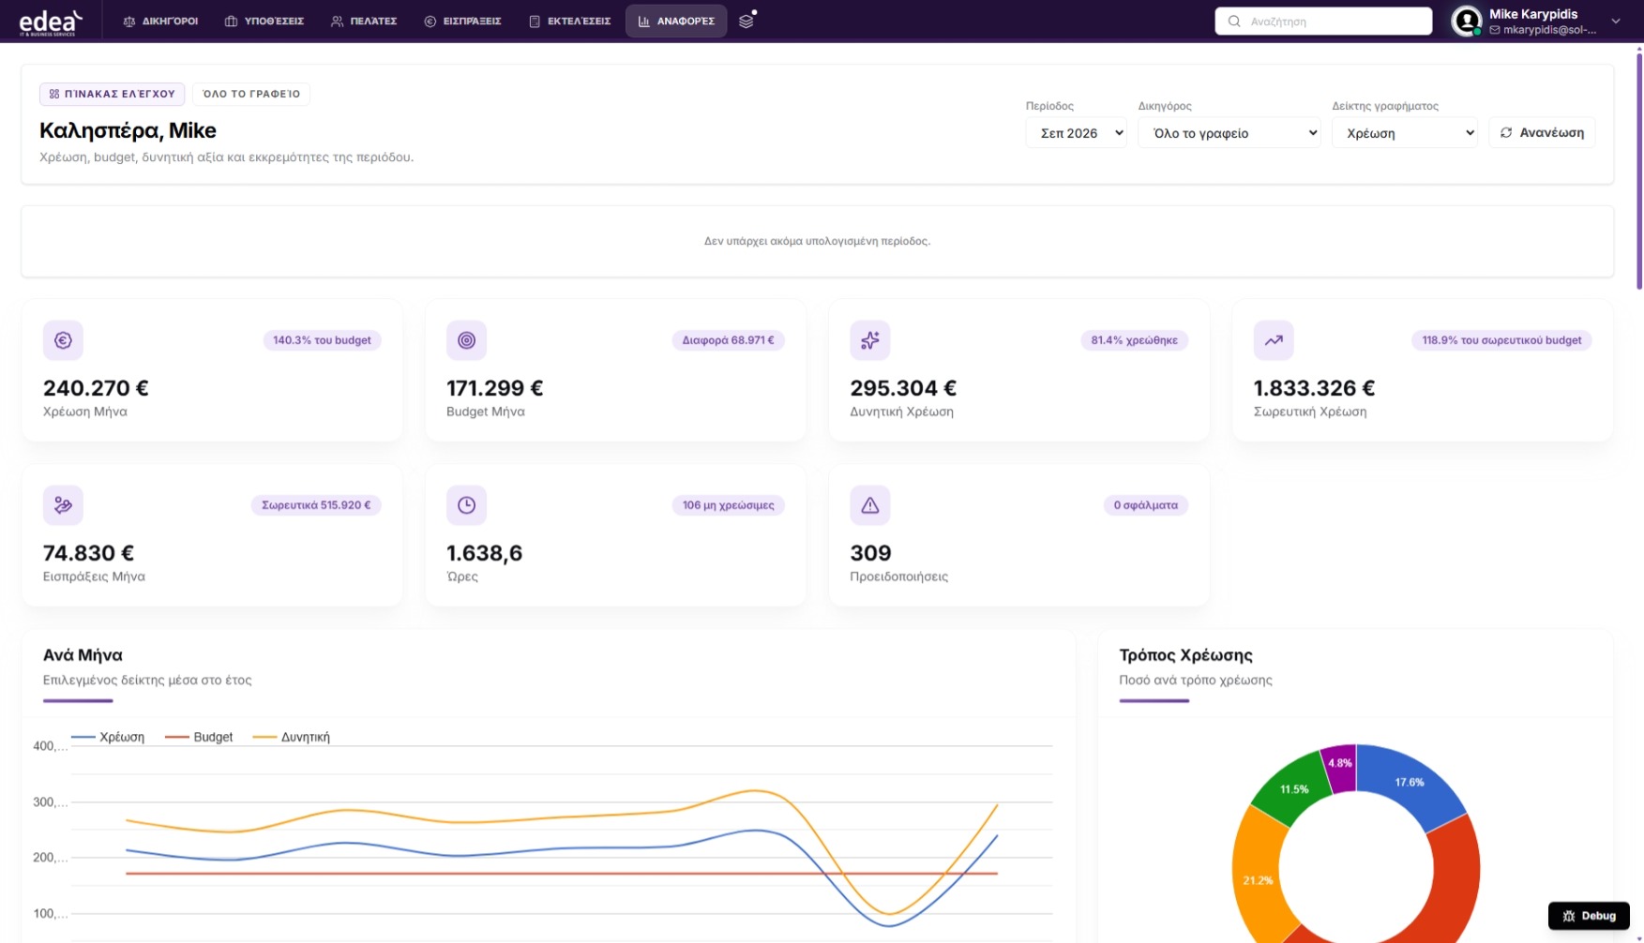Click the euro icon on Χρέωση Μήνα card
Image resolution: width=1644 pixels, height=943 pixels.
(63, 340)
